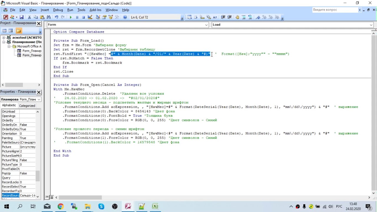The image size is (377, 212).
Task: Click the Paste toolbar icon
Action: [42, 17]
